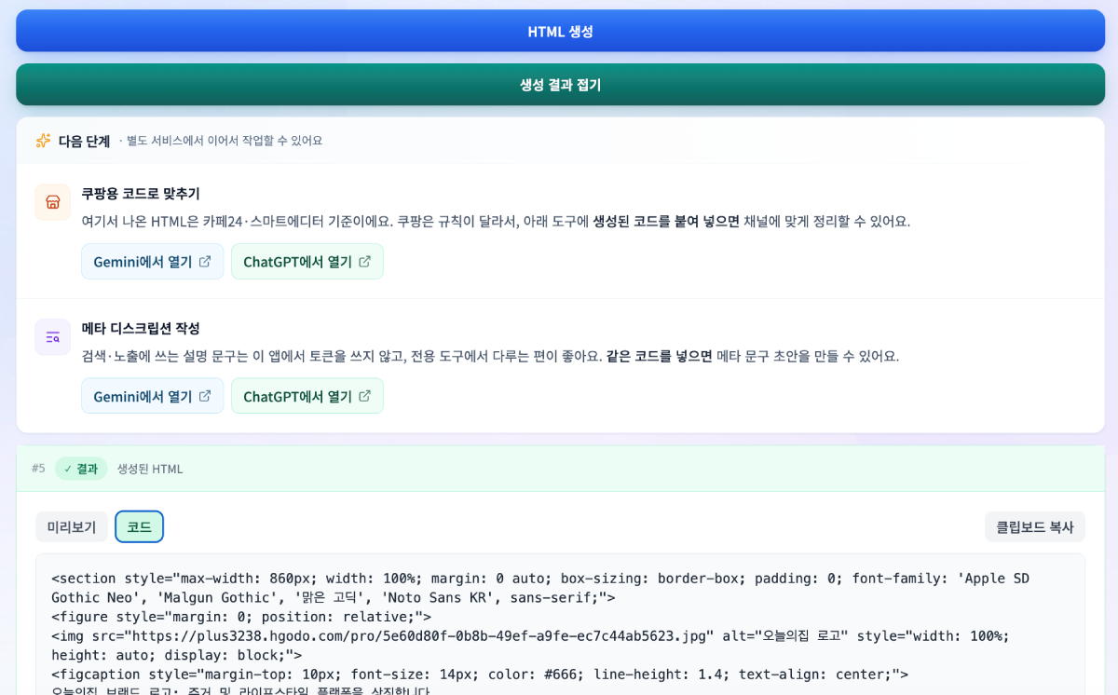The height and width of the screenshot is (695, 1118).
Task: Copy code with 클립보드 복사
Action: [x=1035, y=527]
